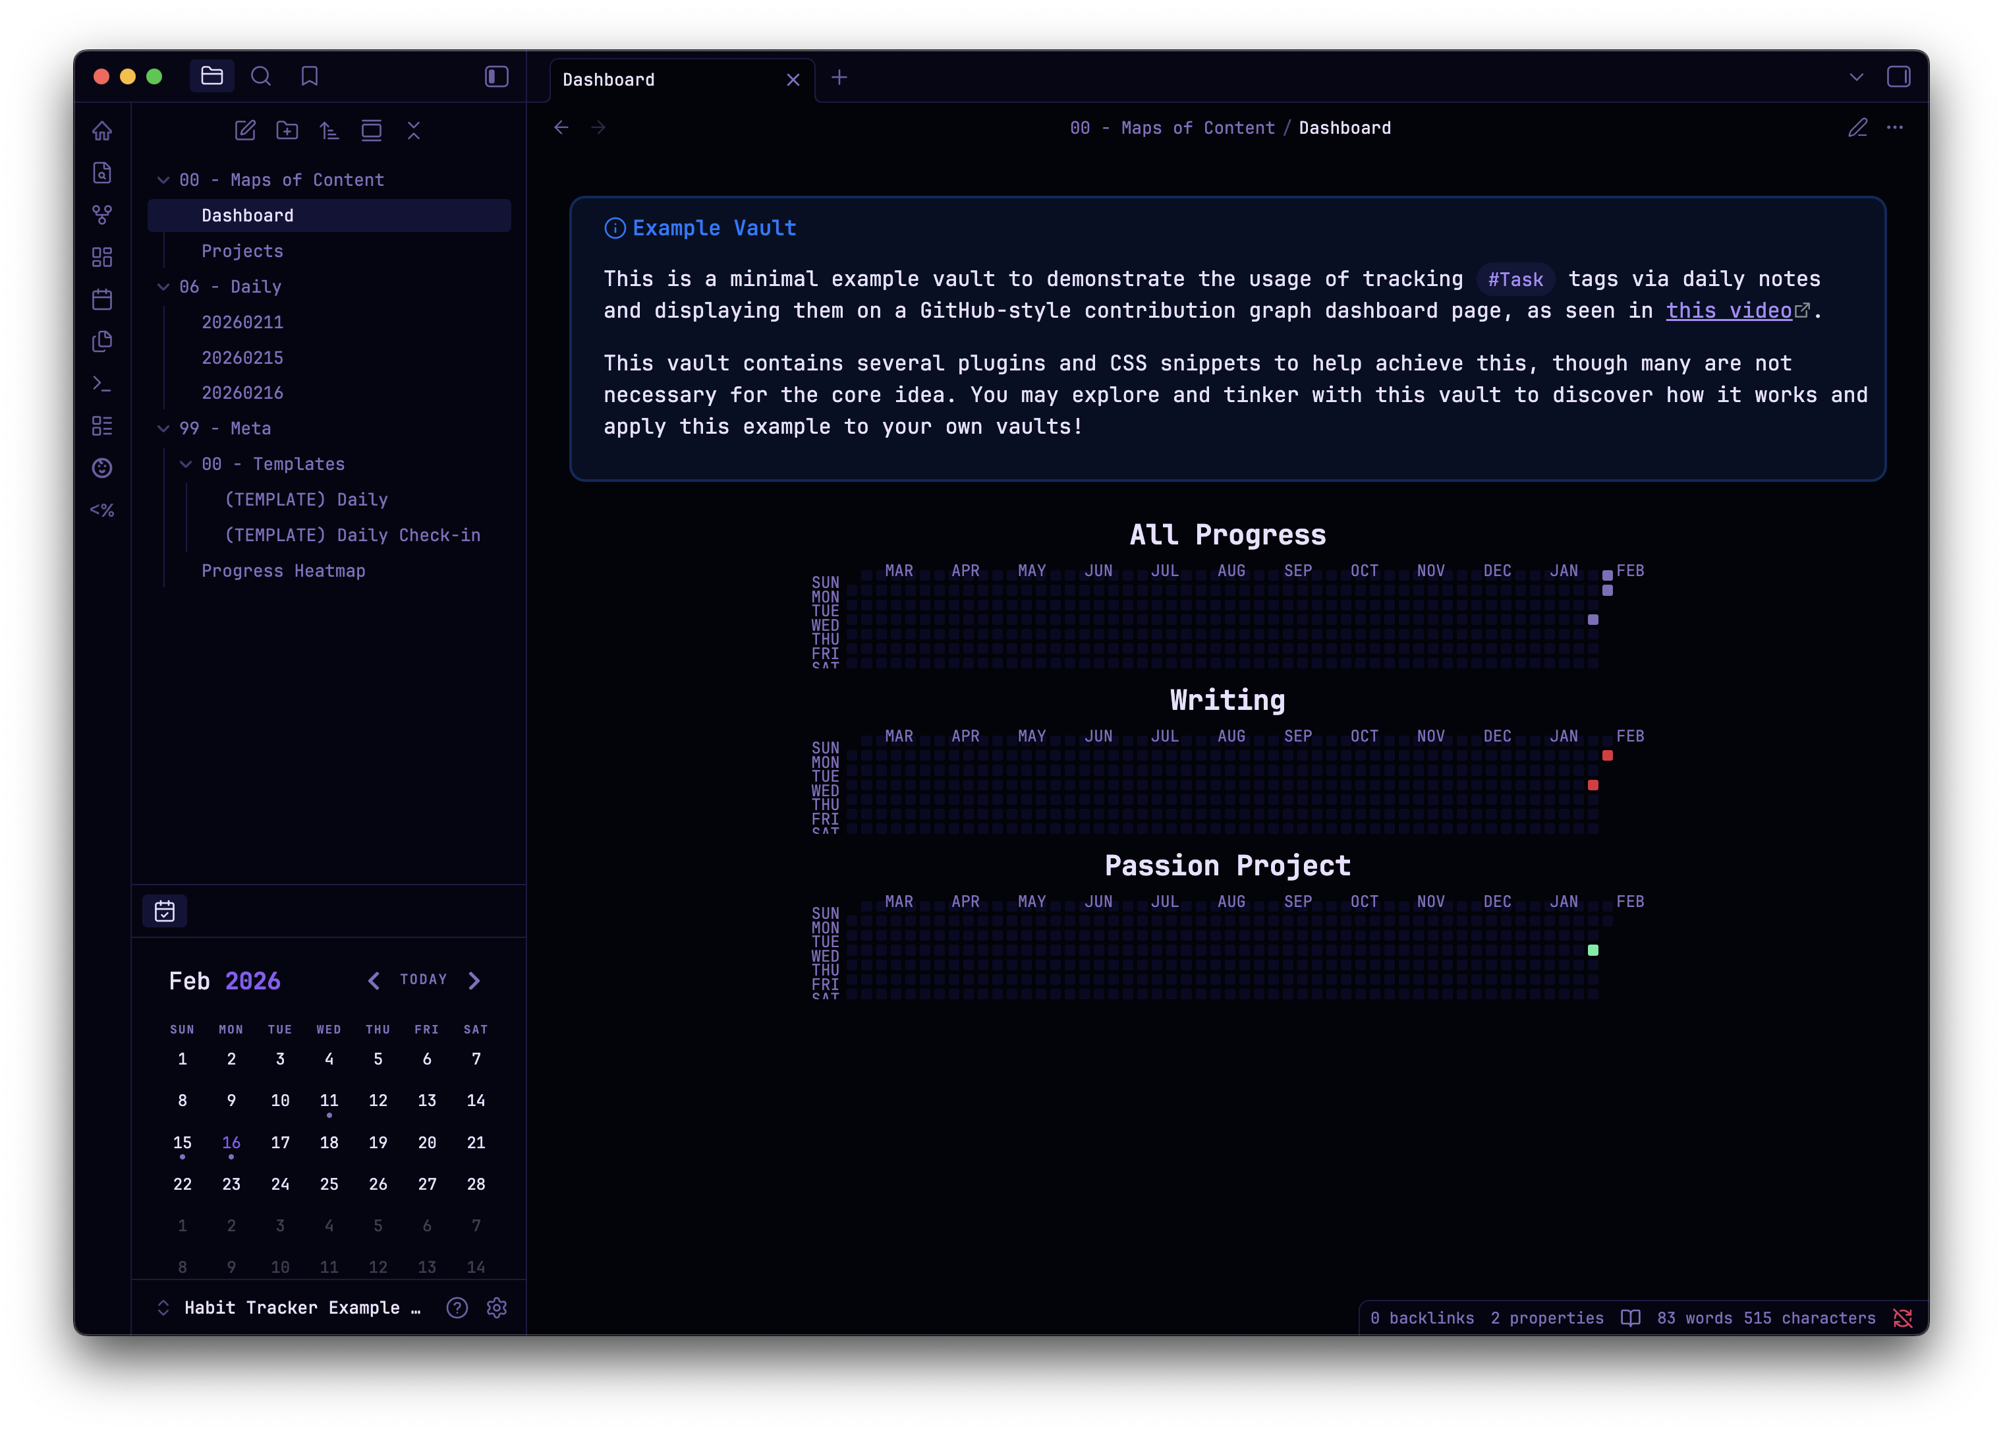Change sort order in file explorer
This screenshot has width=2003, height=1433.
[329, 131]
